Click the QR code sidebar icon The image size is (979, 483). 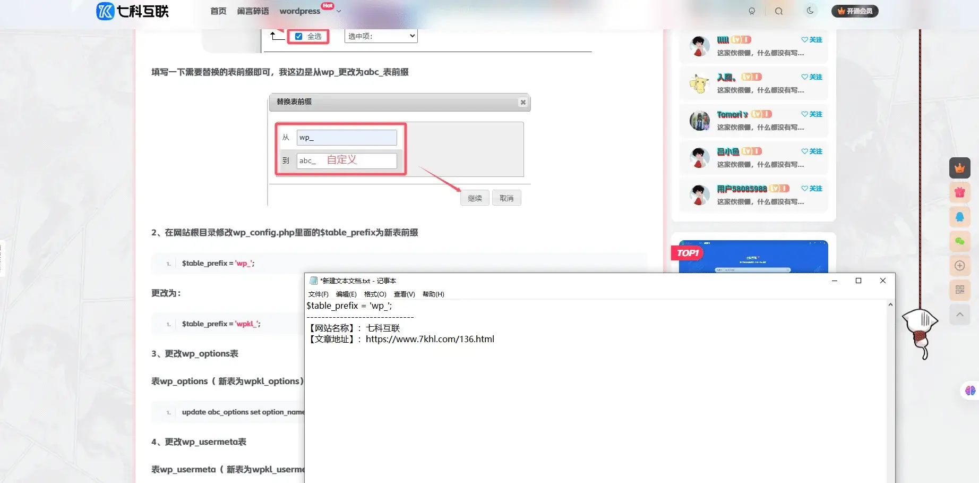(959, 290)
